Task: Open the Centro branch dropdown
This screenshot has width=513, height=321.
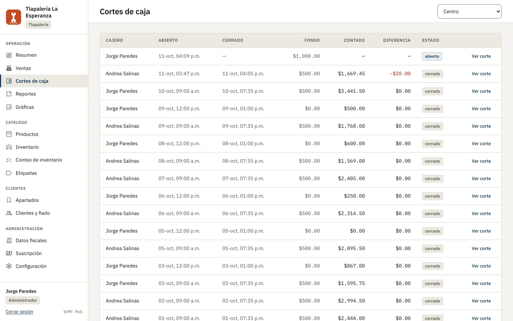Action: [x=469, y=12]
